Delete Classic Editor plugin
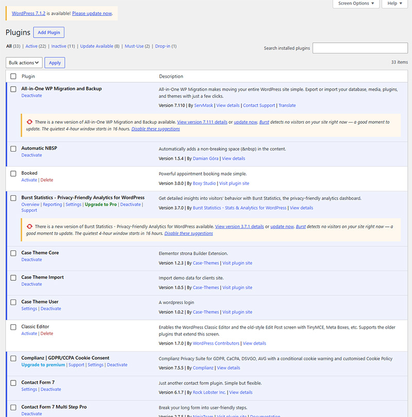Screen dimensions: 412x417 [x=47, y=333]
